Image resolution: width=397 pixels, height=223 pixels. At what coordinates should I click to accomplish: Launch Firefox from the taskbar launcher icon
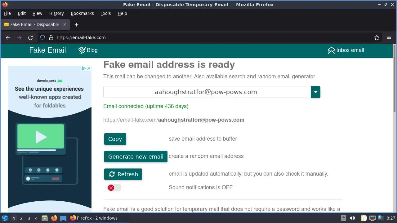click(54, 218)
